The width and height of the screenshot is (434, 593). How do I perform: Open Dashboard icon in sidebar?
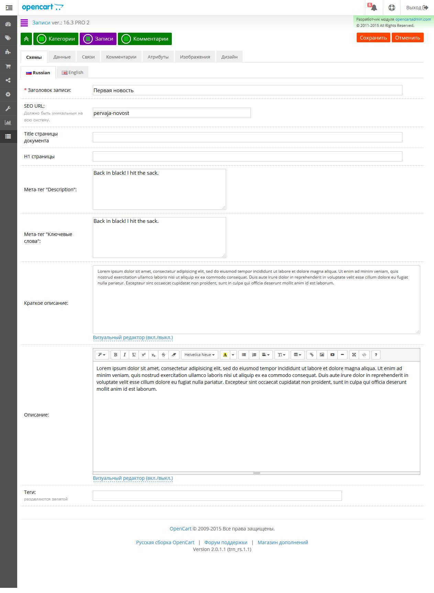pos(8,24)
